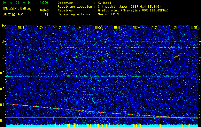Click the 1827 time marker
The width and height of the screenshot is (201, 127).
click(x=136, y=27)
